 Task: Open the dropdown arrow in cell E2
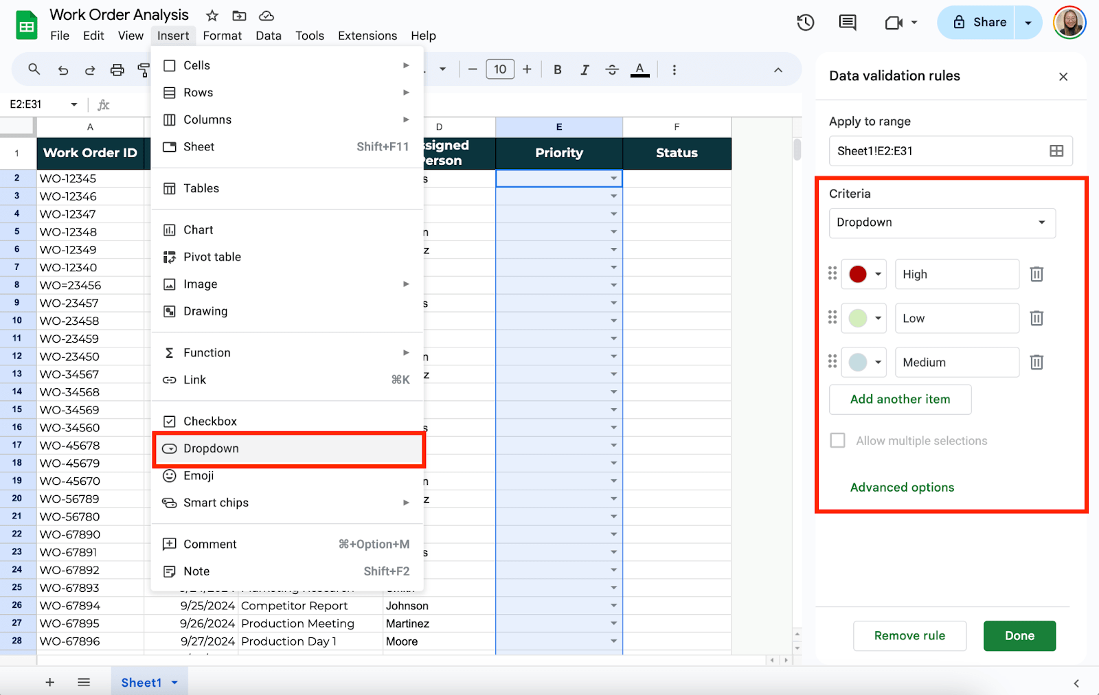613,179
